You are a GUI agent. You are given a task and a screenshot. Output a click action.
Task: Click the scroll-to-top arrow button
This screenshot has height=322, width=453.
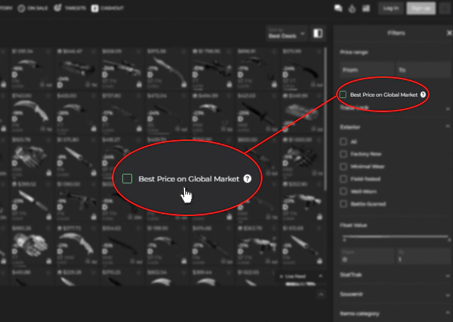[321, 294]
